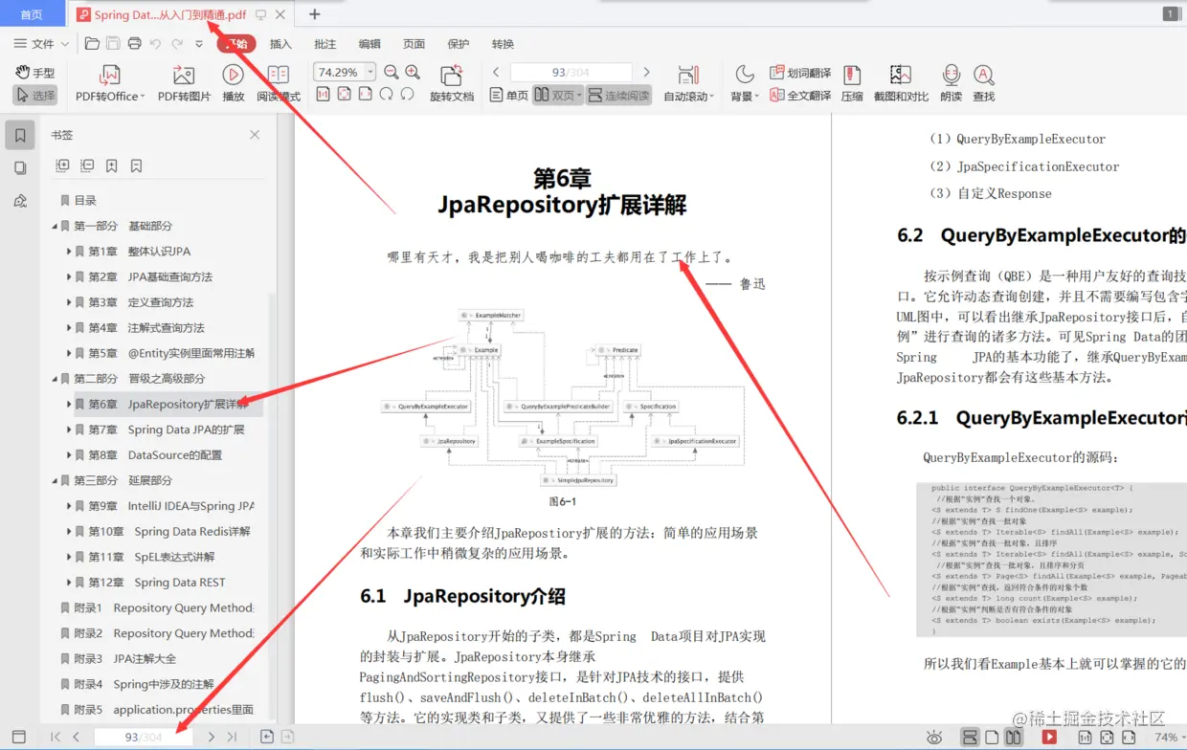Open the 文件 file menu dropdown
Viewport: 1187px width, 750px height.
[41, 44]
